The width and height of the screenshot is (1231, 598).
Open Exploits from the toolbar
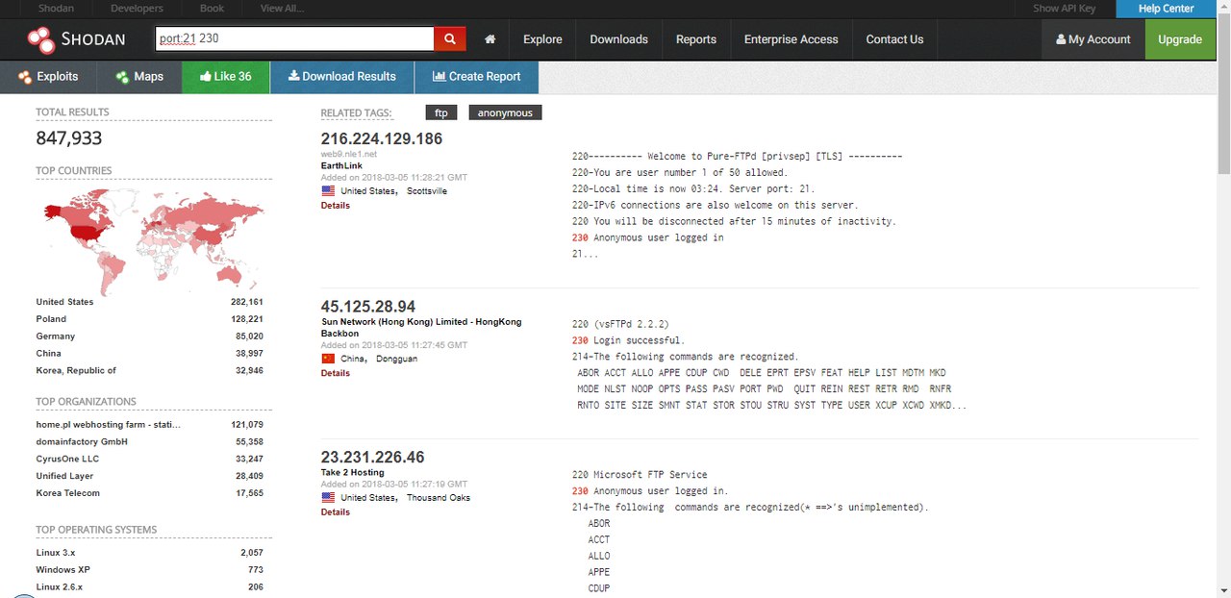48,77
